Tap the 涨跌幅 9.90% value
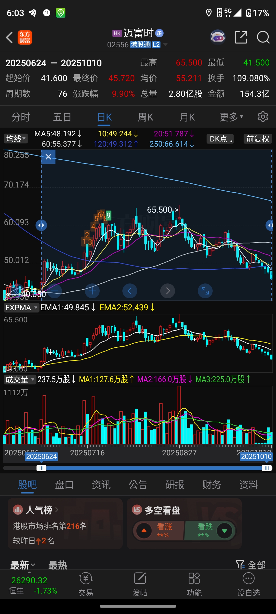Image resolution: width=276 pixels, height=614 pixels. pyautogui.click(x=123, y=94)
